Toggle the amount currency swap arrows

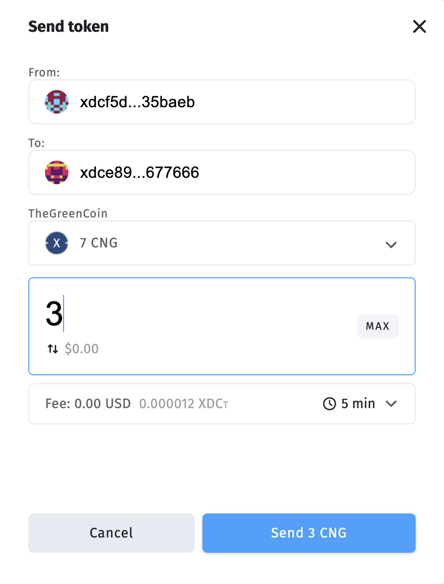(x=53, y=349)
